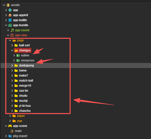Click the flame icon next to main

click(12, 131)
